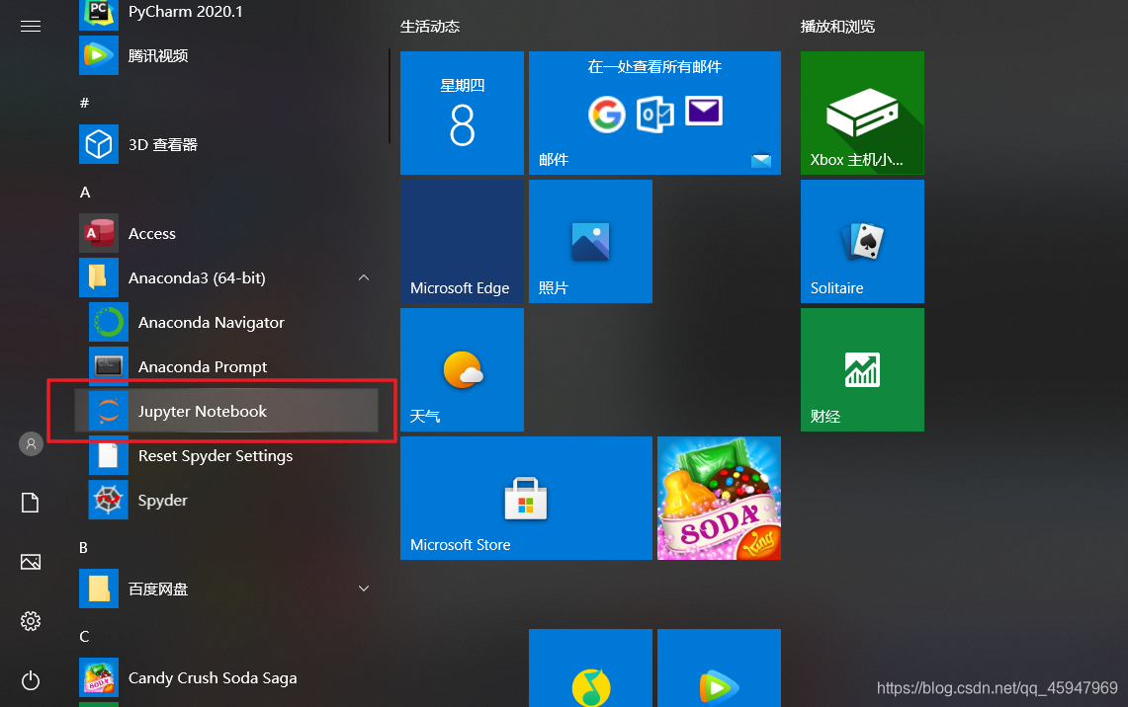
Task: Click the # letter group header
Action: tap(84, 103)
